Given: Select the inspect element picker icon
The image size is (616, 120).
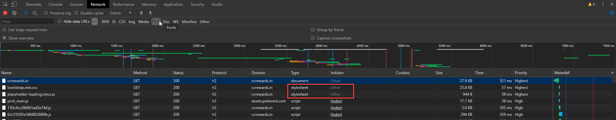Looking at the screenshot, I should click(x=5, y=4).
